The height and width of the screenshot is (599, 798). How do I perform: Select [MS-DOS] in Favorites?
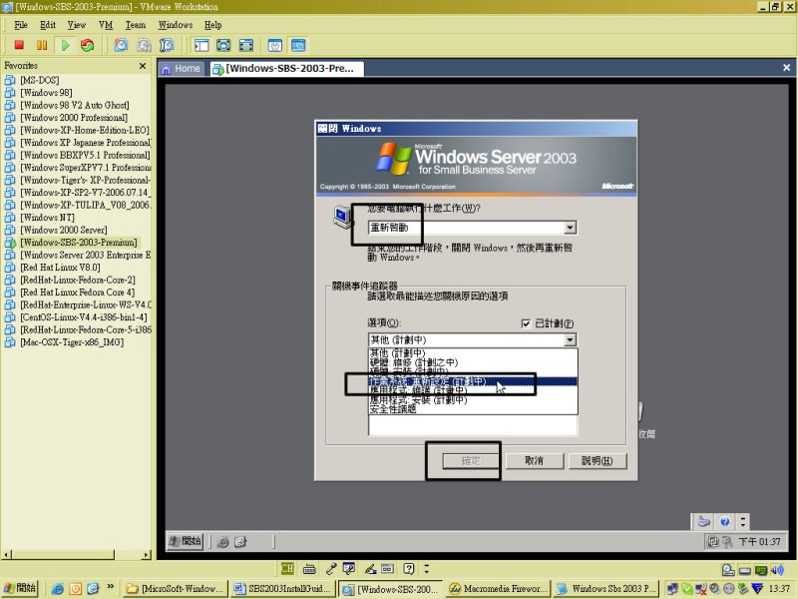pyautogui.click(x=40, y=80)
